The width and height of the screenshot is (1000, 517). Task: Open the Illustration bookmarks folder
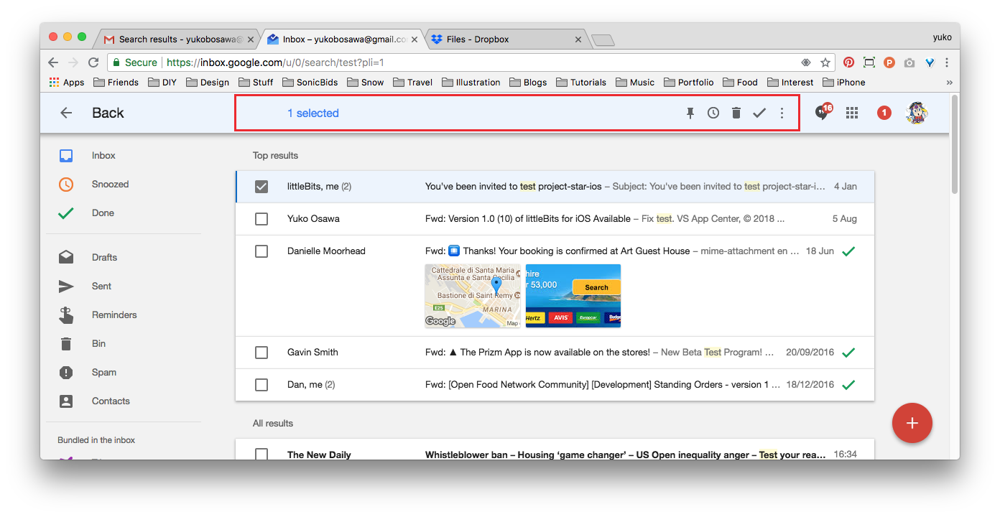coord(471,82)
